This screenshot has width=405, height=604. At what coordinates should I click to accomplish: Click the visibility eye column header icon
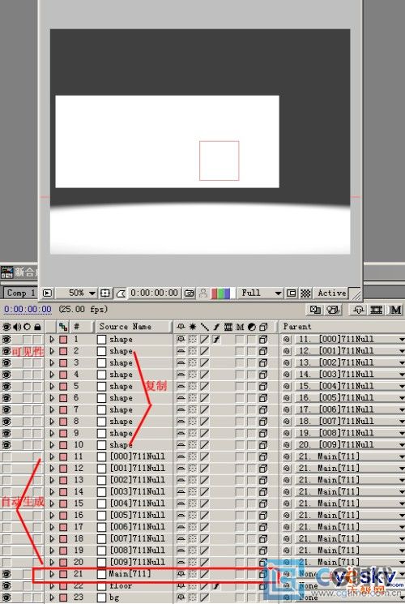[6, 327]
